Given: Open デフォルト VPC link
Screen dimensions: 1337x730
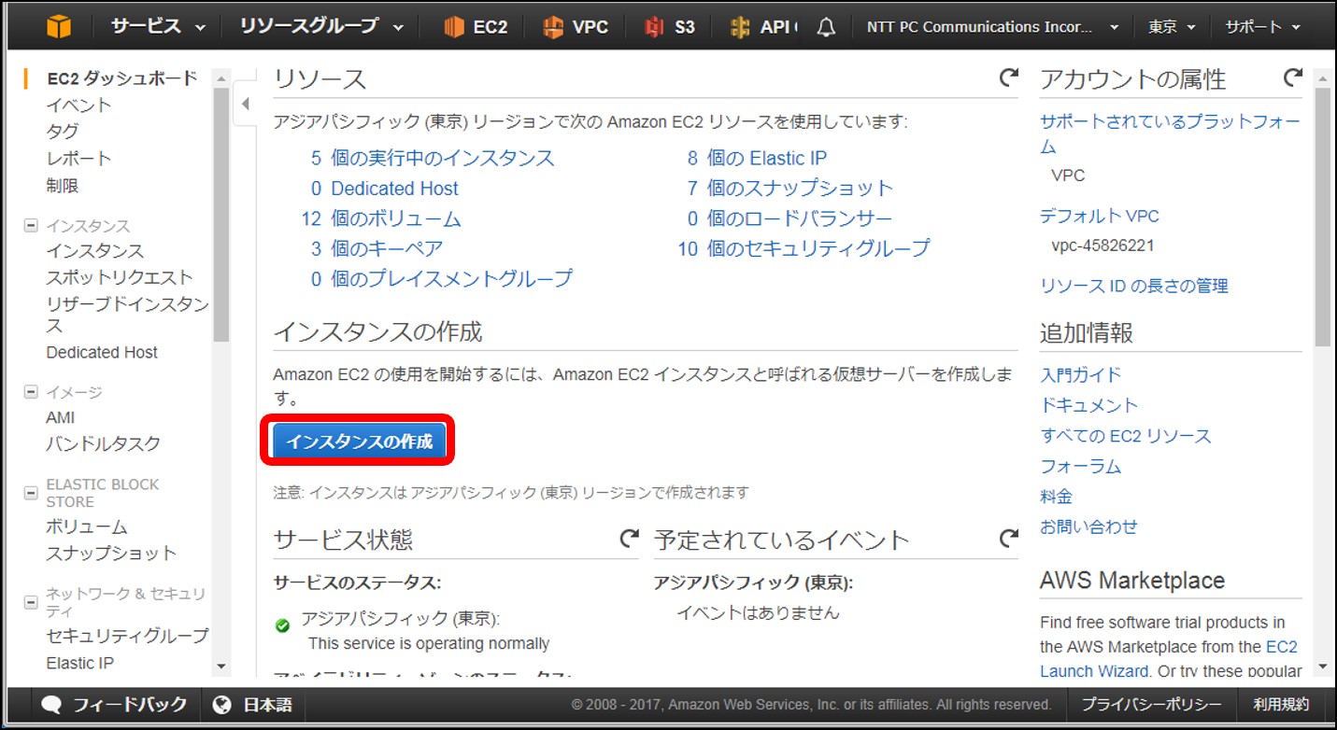Looking at the screenshot, I should pos(1100,217).
